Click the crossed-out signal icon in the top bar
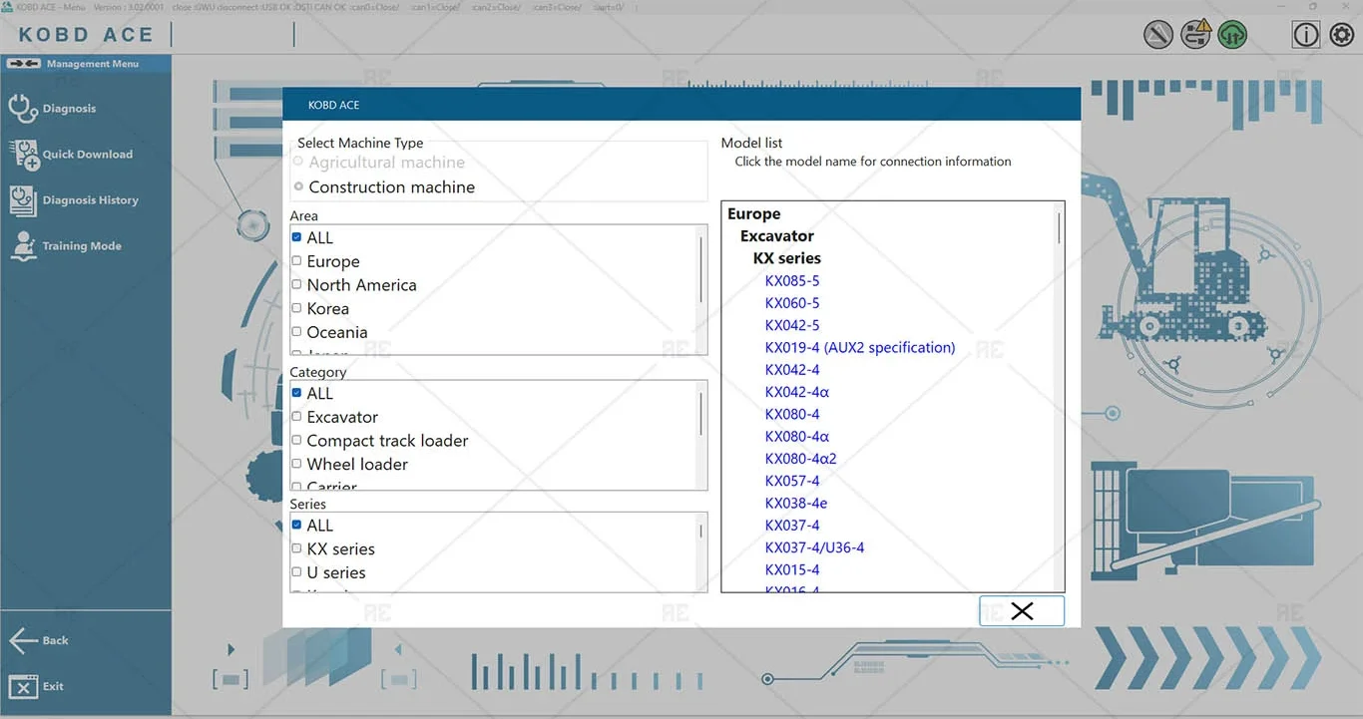The height and width of the screenshot is (719, 1363). tap(1157, 35)
